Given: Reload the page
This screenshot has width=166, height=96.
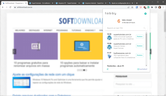Looking at the screenshot, I should [x=10, y=7].
